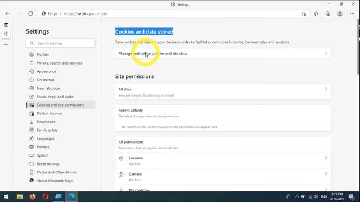Open the Windows Start menu
The image size is (360, 202).
6,196
